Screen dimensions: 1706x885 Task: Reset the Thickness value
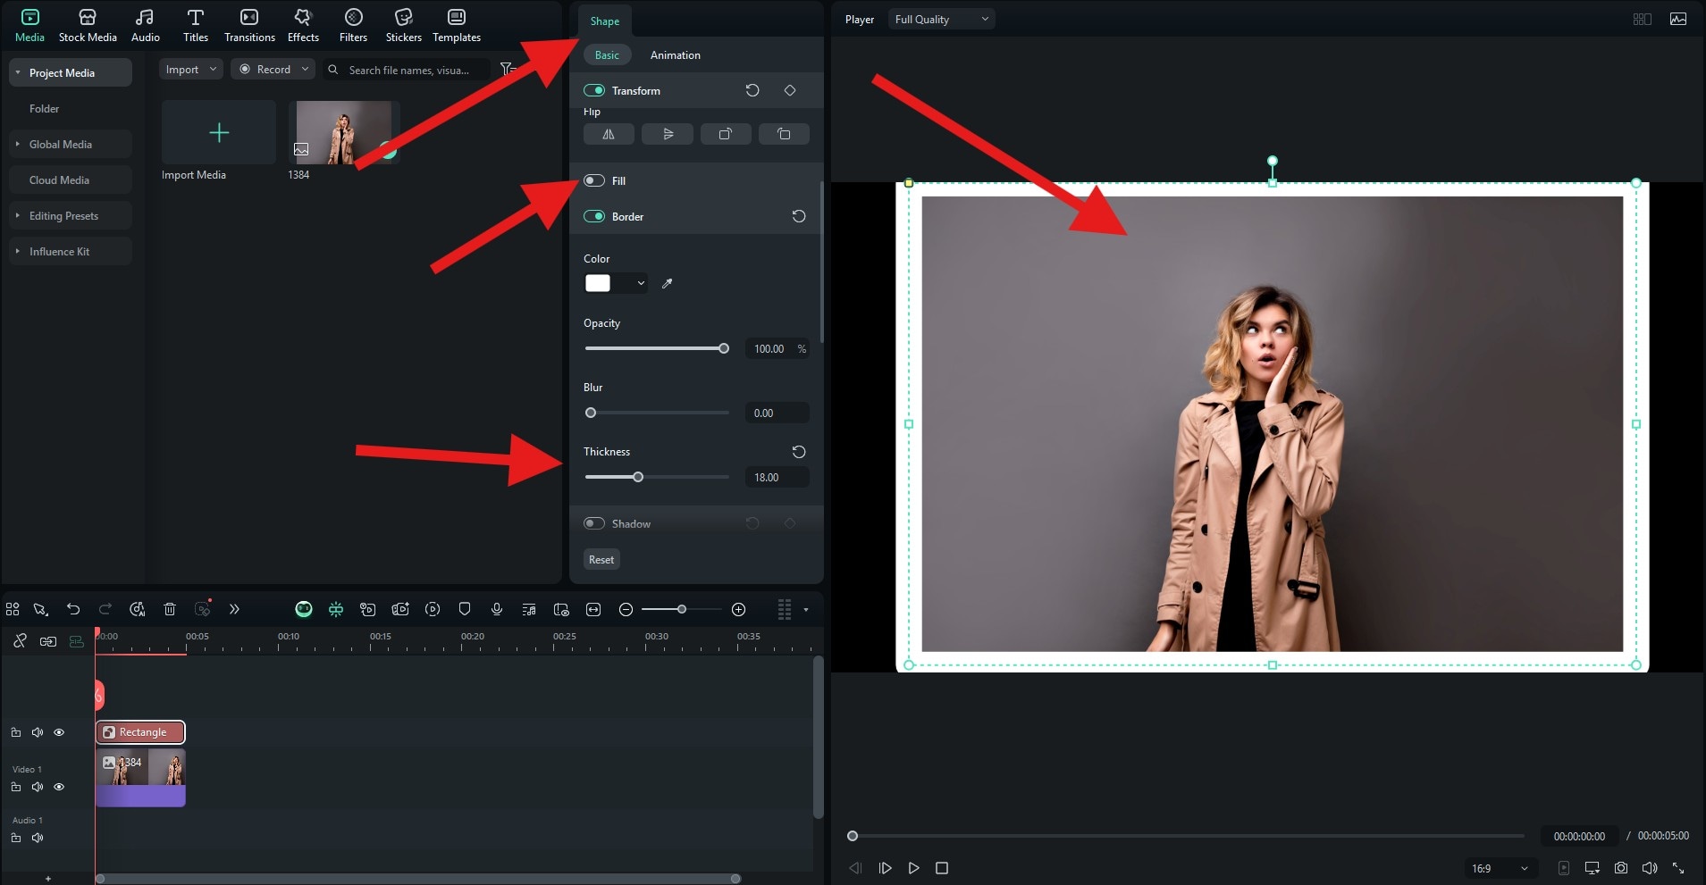[x=799, y=452]
